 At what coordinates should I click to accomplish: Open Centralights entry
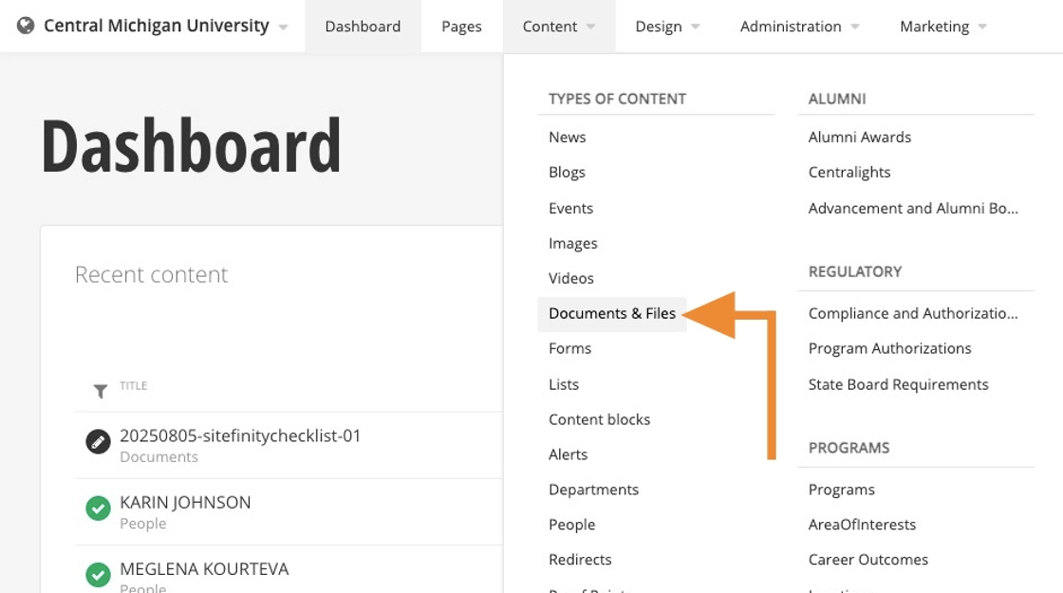tap(849, 172)
